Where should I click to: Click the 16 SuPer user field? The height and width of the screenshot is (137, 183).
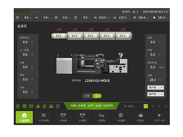coord(129,106)
